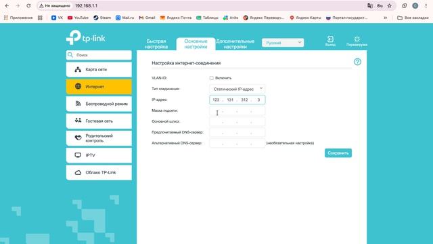
Task: Click the browser back arrow
Action: pyautogui.click(x=7, y=6)
